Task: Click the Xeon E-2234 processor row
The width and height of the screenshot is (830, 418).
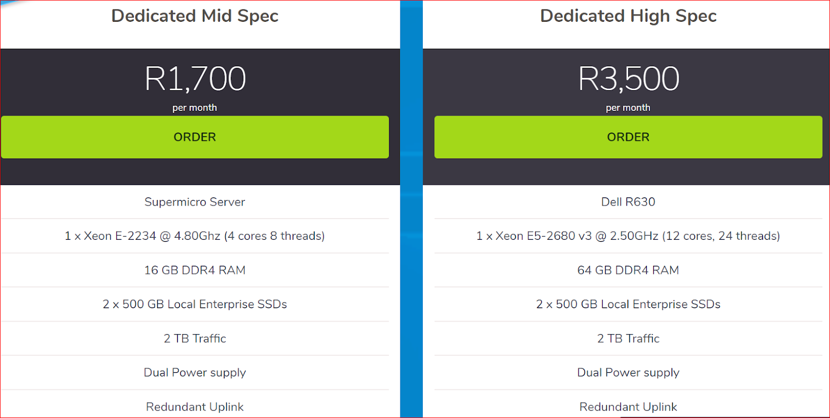Action: coord(195,236)
